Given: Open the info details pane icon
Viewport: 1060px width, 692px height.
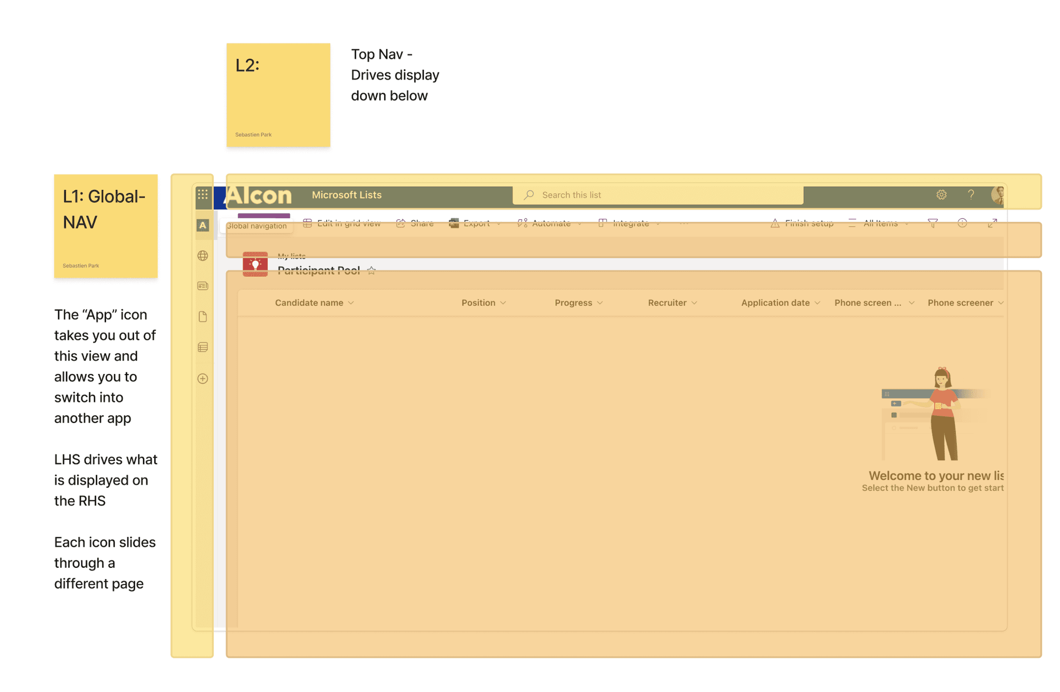Looking at the screenshot, I should click(962, 223).
